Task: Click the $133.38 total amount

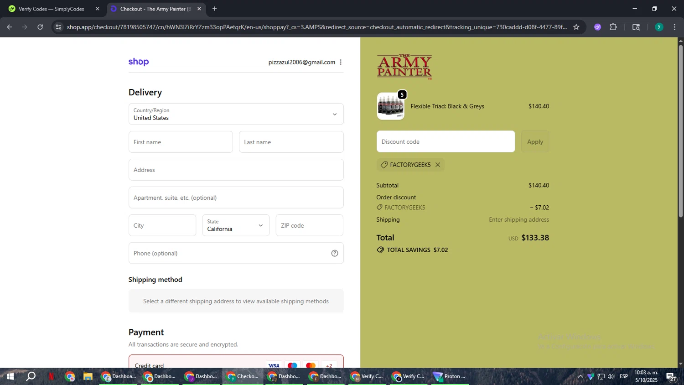Action: 535,238
